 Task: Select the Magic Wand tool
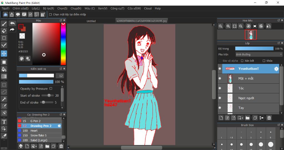4,99
